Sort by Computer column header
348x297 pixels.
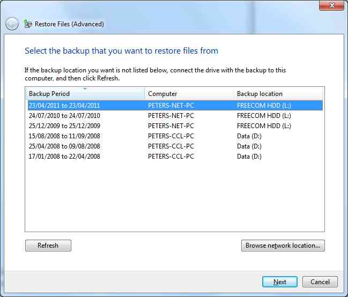tap(189, 94)
